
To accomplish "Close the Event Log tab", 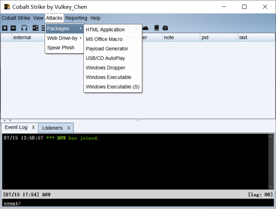I will (x=34, y=127).
